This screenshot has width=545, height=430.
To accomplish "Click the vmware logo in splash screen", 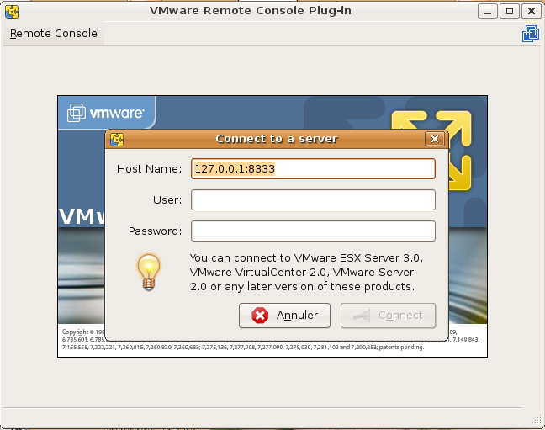I will click(x=105, y=113).
